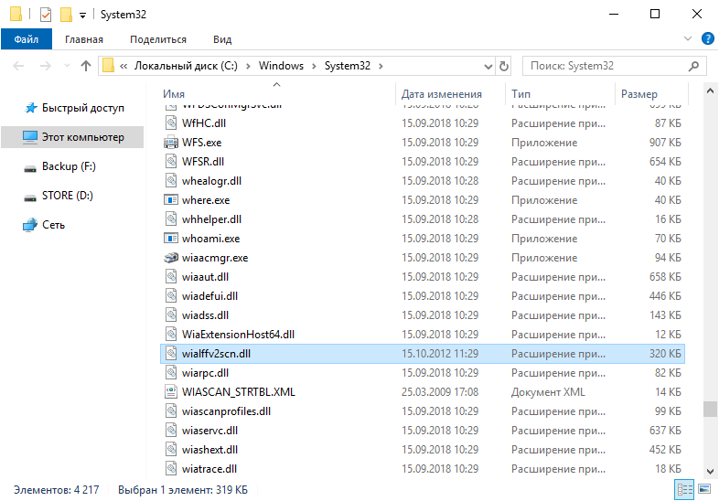Image resolution: width=719 pixels, height=501 pixels.
Task: Click the Properties icon in quick access toolbar
Action: click(x=46, y=15)
